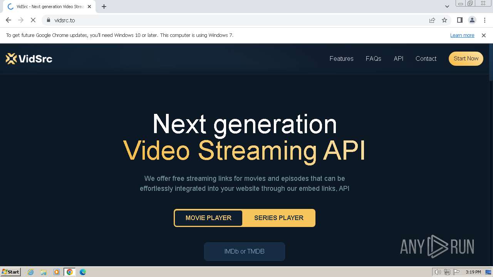Select the Chrome taskbar icon
The width and height of the screenshot is (493, 277).
tap(70, 272)
